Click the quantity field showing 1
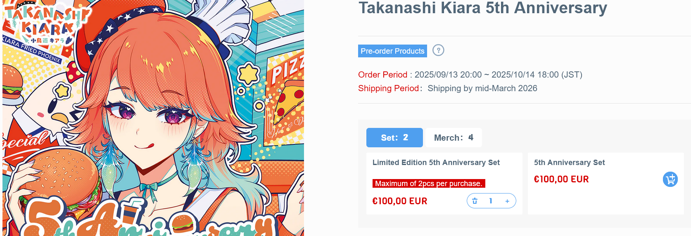Screen dimensions: 691x236 491,201
